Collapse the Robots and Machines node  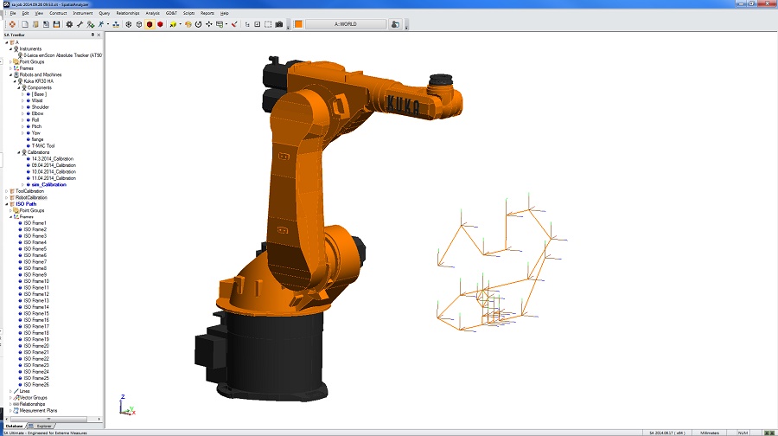click(10, 75)
